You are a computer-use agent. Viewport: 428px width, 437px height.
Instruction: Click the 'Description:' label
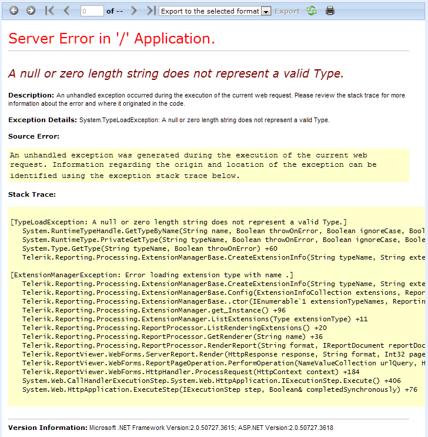click(x=31, y=95)
